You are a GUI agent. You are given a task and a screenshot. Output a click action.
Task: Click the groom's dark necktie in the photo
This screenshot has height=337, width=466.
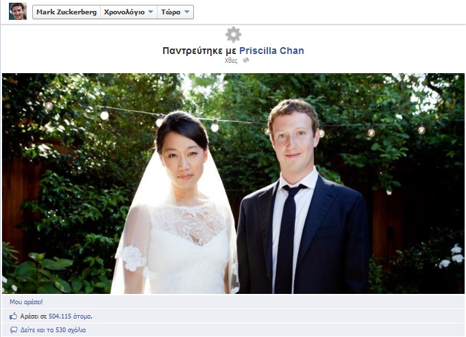point(287,237)
